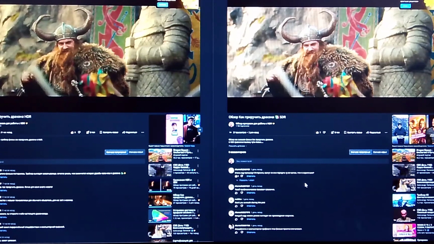Screen dimensions: 434x244
Task: Dislike the last SDR comment
Action: [241, 233]
